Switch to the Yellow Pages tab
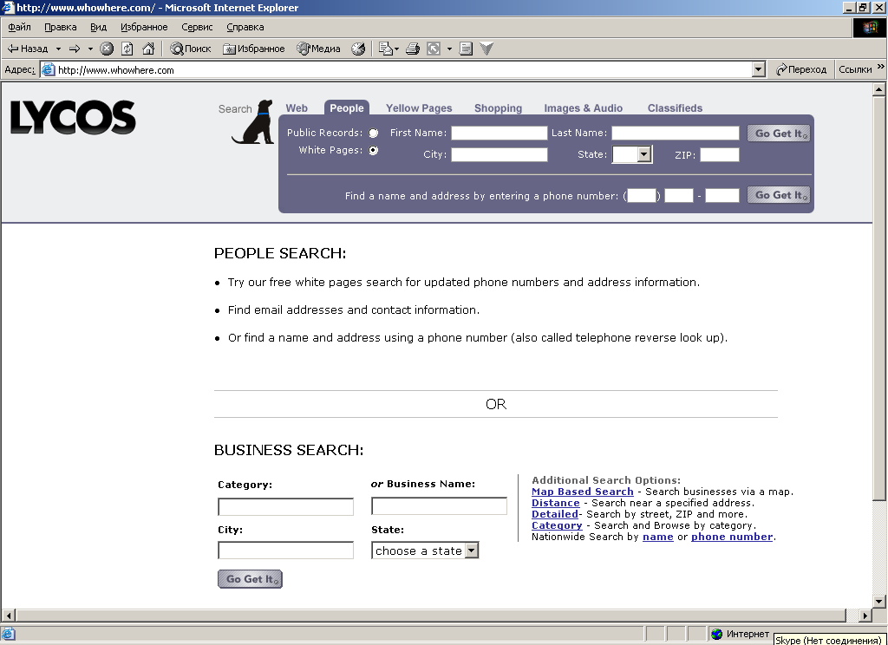 click(x=419, y=108)
